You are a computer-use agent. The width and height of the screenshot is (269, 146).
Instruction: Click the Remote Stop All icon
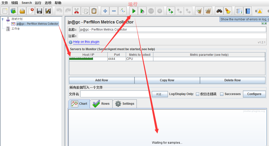(179, 11)
